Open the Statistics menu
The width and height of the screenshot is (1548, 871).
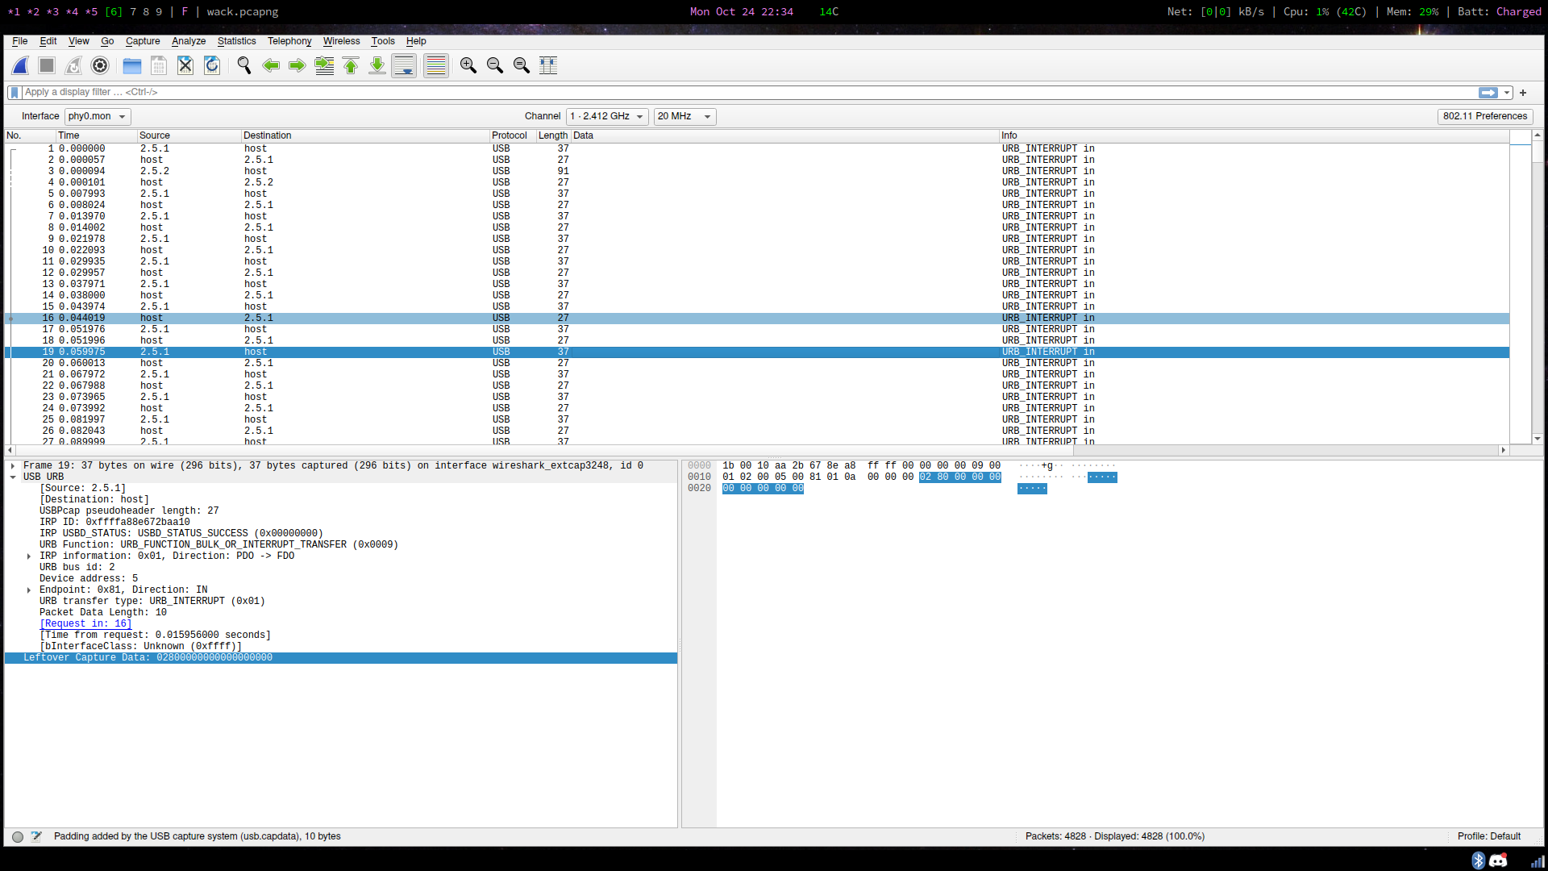click(x=236, y=41)
